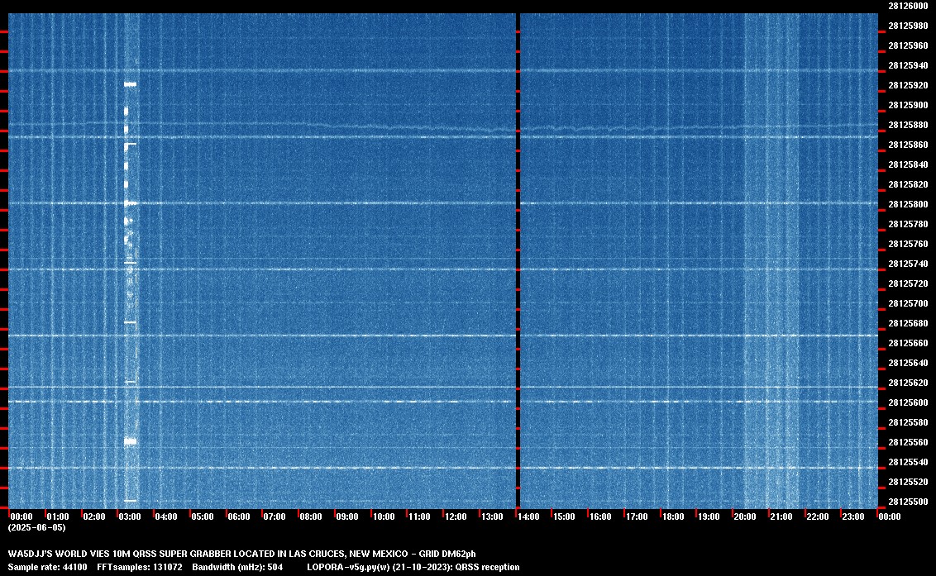Click the 28125560 frequency label
This screenshot has height=576, width=936.
[x=908, y=441]
